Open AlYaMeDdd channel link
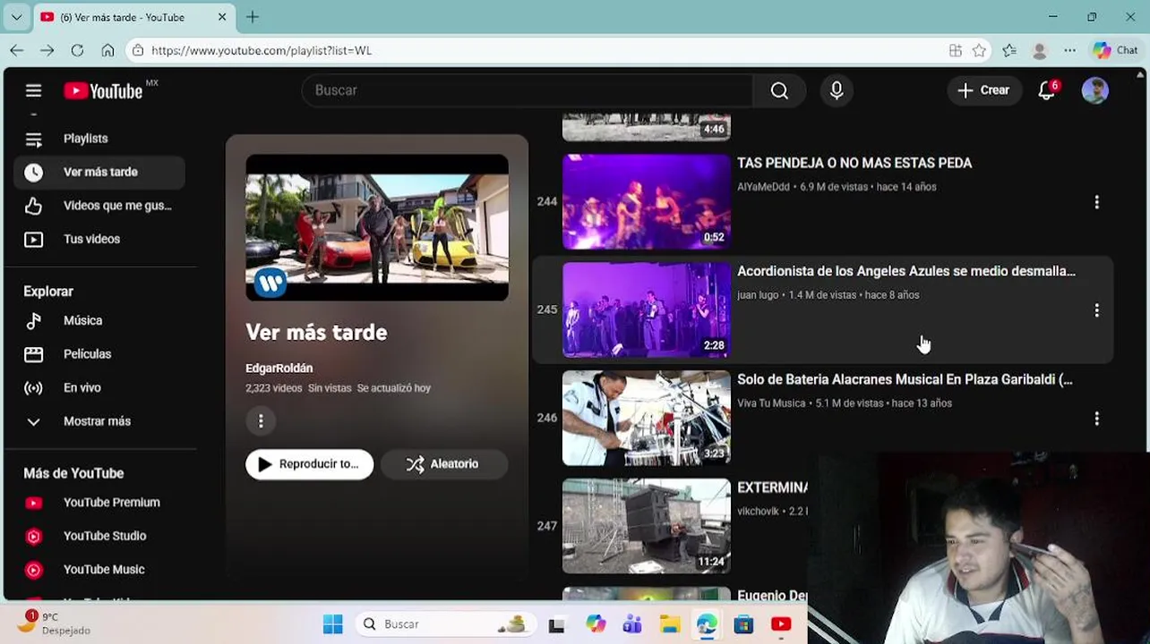This screenshot has width=1150, height=644. (x=763, y=187)
